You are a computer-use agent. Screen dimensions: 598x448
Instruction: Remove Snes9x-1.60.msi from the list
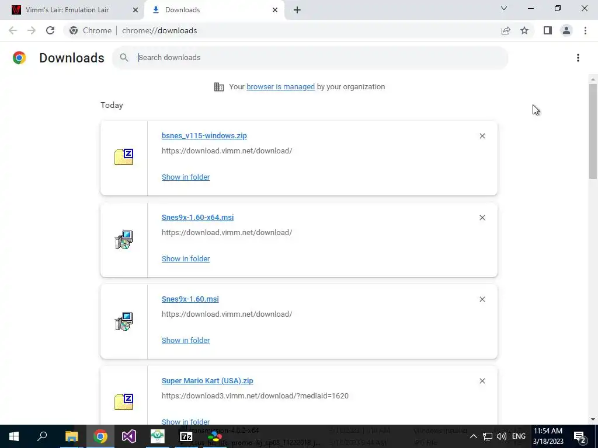[482, 299]
